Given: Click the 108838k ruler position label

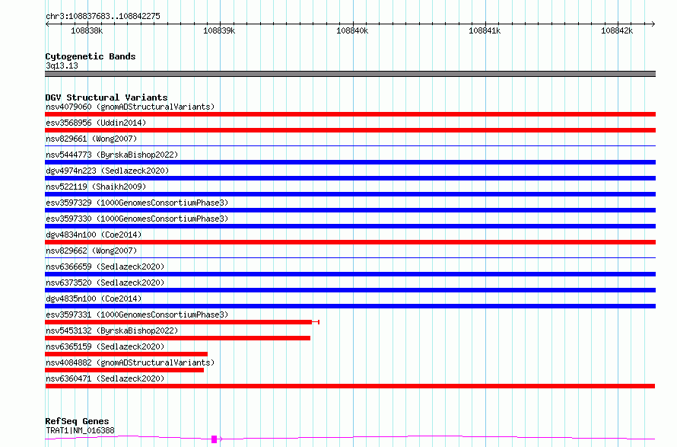Looking at the screenshot, I should 87,30.
